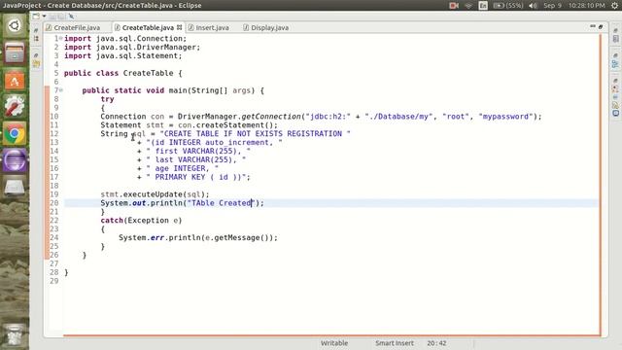The height and width of the screenshot is (350, 622).
Task: Click the Smart Insert status bar entry
Action: tap(395, 343)
